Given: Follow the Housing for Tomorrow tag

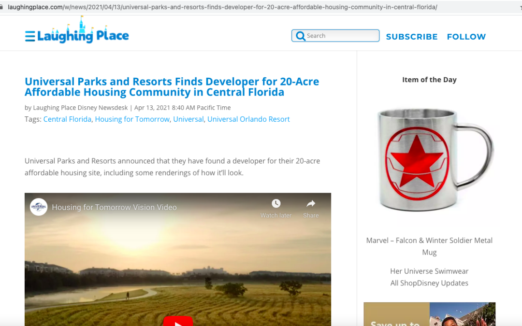Looking at the screenshot, I should (132, 119).
